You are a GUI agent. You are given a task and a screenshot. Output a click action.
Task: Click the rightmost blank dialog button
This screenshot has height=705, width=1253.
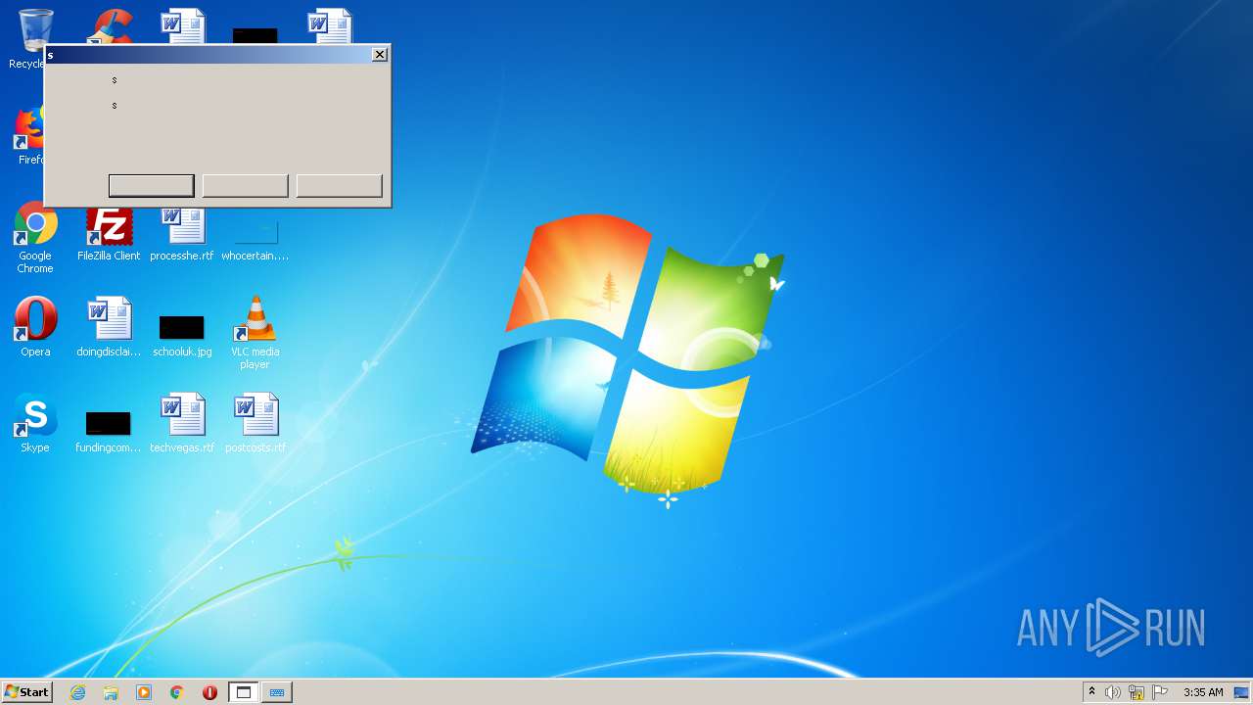(x=339, y=186)
